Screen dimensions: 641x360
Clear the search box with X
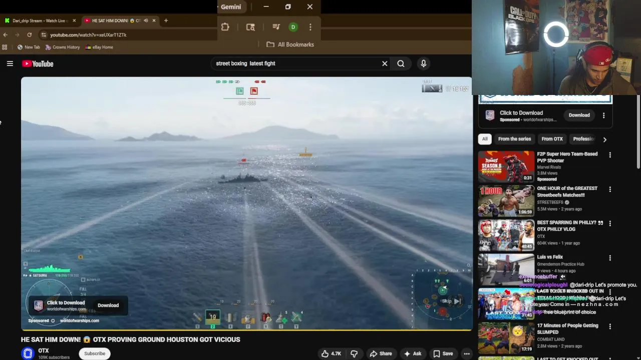tap(385, 63)
